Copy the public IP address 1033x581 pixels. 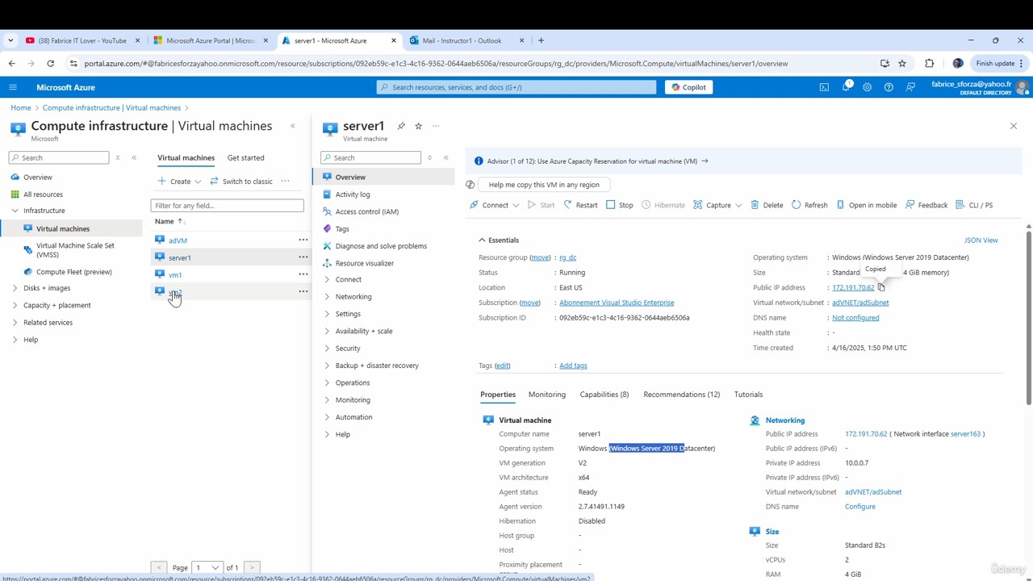tap(881, 287)
